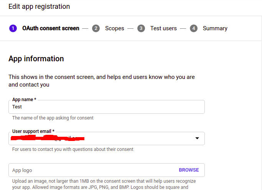Click the support email helper text

pos(73,149)
